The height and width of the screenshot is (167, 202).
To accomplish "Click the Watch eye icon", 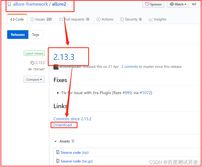I will point(172,4).
